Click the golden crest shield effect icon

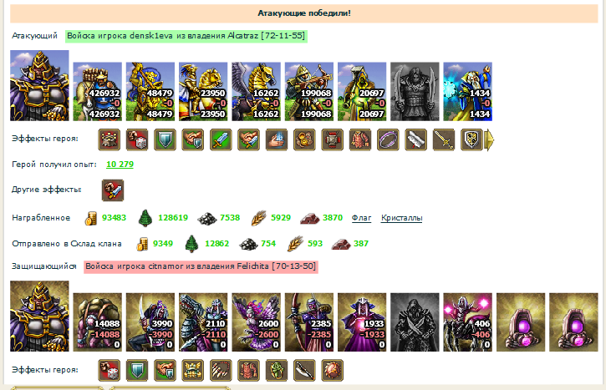point(471,139)
